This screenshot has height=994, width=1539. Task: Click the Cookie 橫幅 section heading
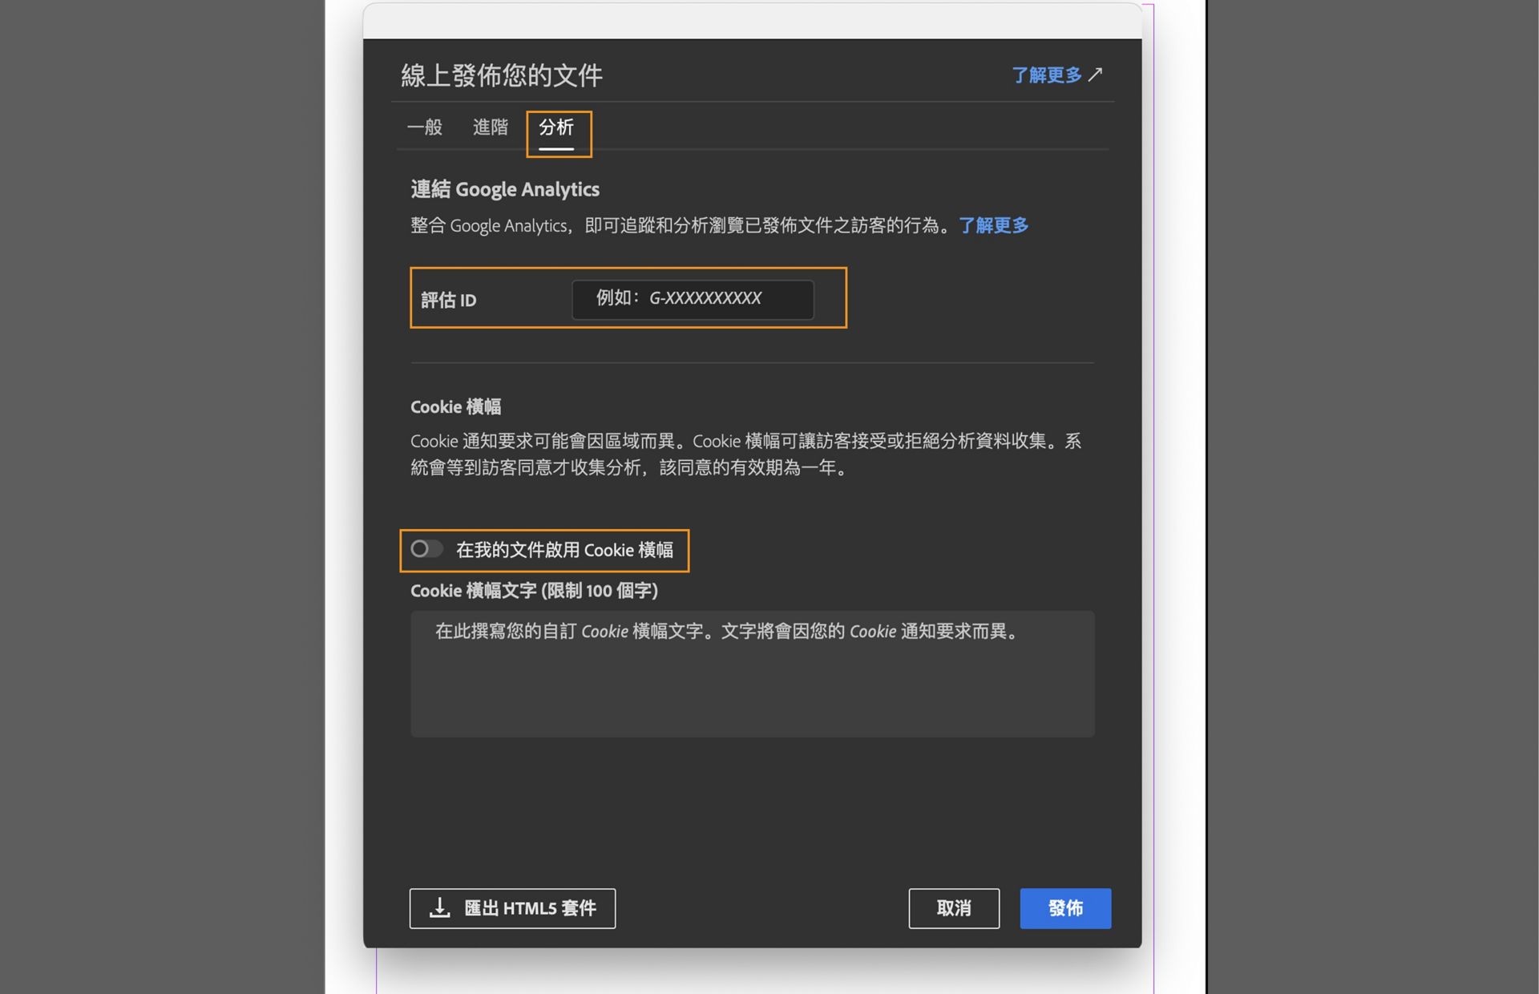click(456, 406)
